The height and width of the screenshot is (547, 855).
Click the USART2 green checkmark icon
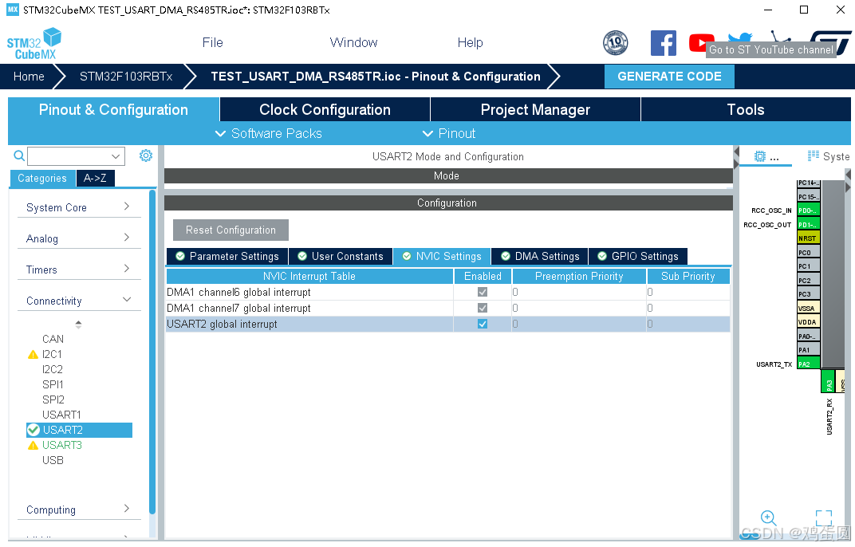point(33,430)
